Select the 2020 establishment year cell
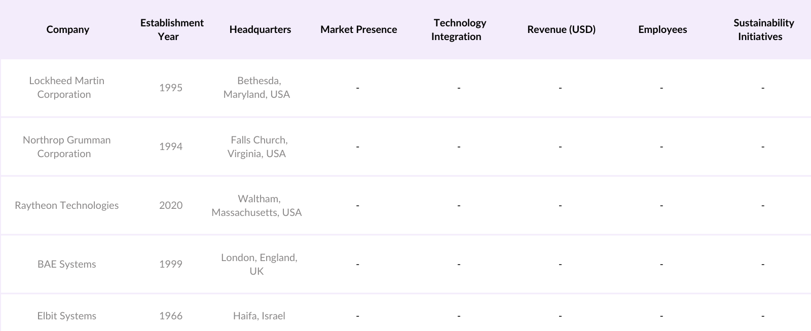 point(171,205)
